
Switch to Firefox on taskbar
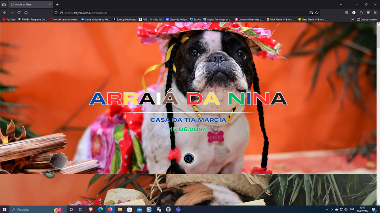pos(110,209)
